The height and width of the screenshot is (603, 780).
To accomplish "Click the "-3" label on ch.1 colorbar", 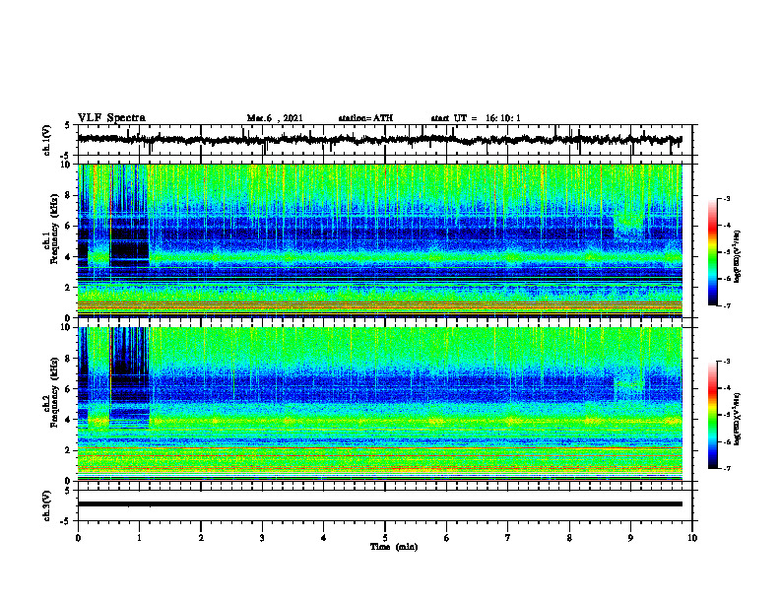I will click(x=726, y=198).
